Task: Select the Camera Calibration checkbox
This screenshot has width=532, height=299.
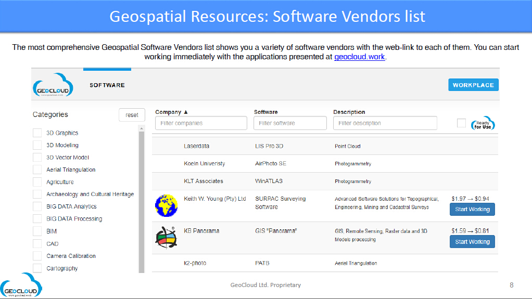Action: 37,256
